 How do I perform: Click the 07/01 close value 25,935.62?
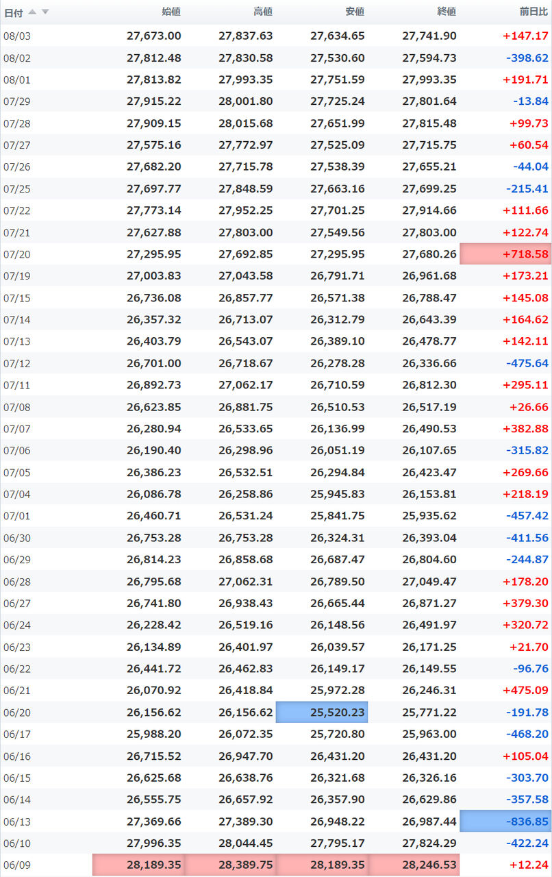pyautogui.click(x=429, y=517)
